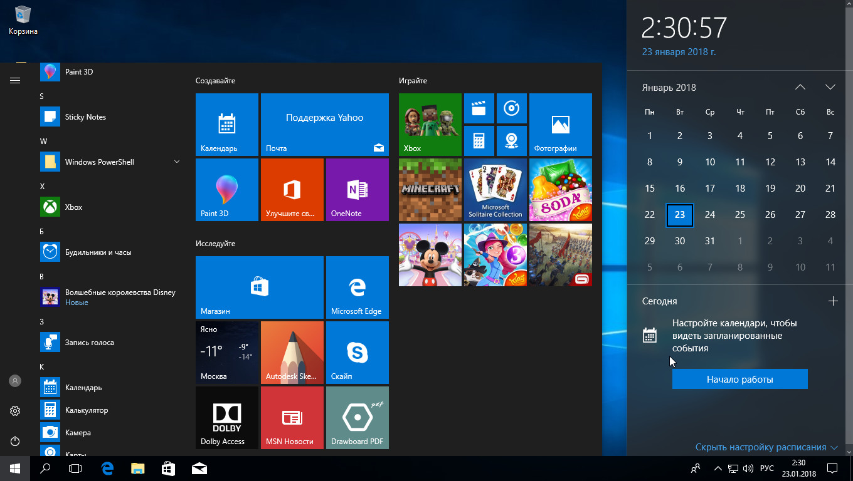853x481 pixels.
Task: Show hidden system tray icons
Action: pyautogui.click(x=718, y=468)
